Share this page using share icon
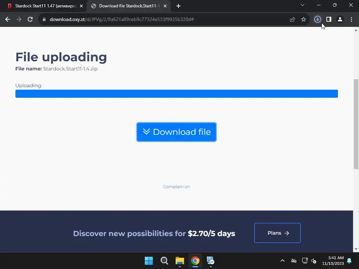 click(292, 20)
